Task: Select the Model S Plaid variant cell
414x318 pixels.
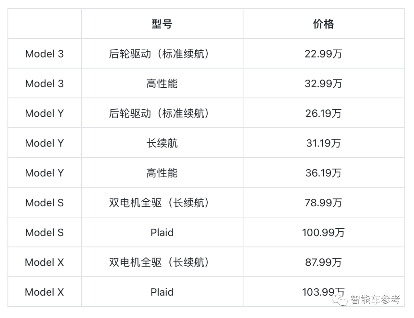Action: [162, 233]
